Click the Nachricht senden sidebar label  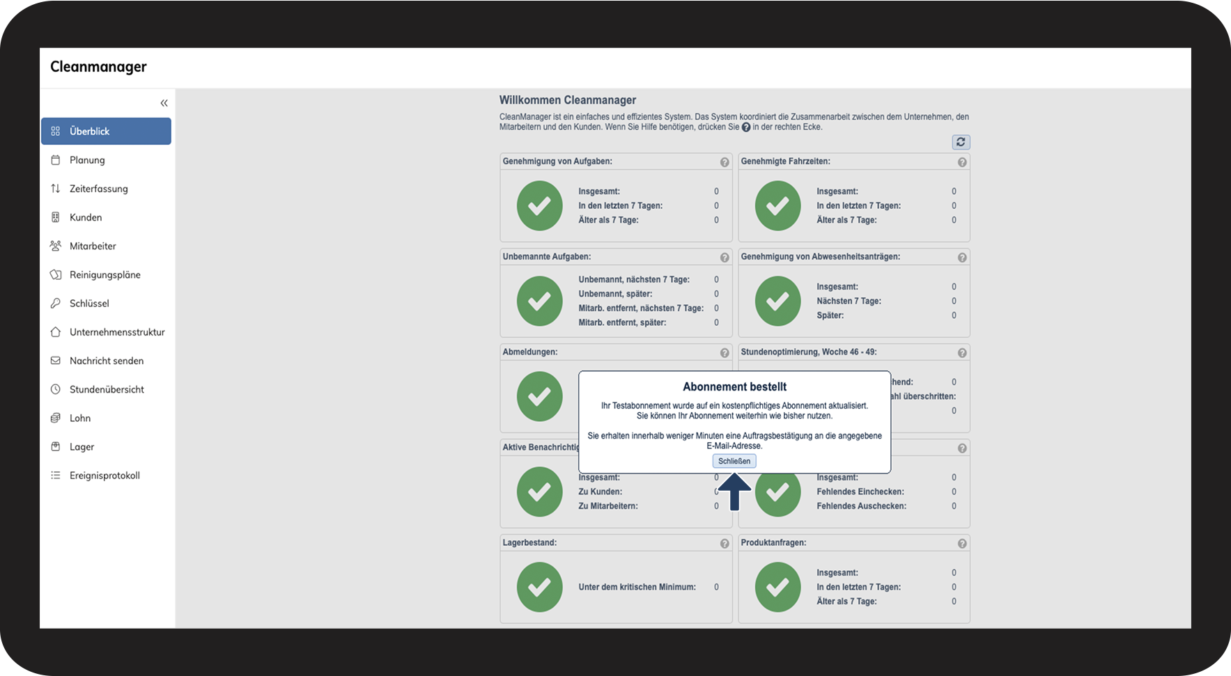tap(107, 361)
